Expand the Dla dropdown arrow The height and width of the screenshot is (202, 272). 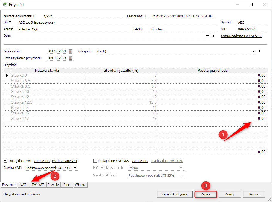coord(10,22)
